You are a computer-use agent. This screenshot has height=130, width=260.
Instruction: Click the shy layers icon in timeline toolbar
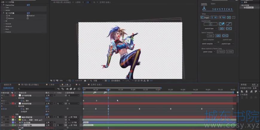(x=67, y=89)
